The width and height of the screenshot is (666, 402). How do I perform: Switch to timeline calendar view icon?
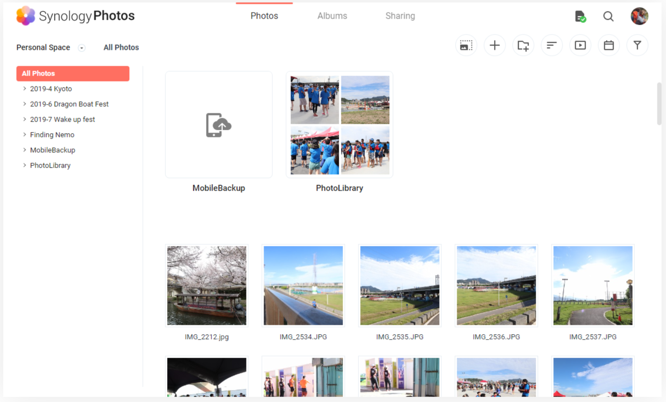[x=609, y=45]
